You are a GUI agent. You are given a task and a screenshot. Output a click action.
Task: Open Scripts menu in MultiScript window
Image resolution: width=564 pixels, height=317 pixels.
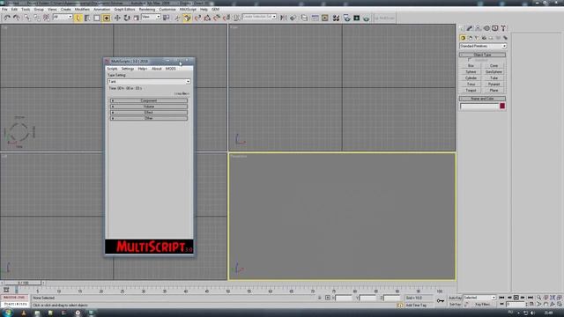coord(112,69)
